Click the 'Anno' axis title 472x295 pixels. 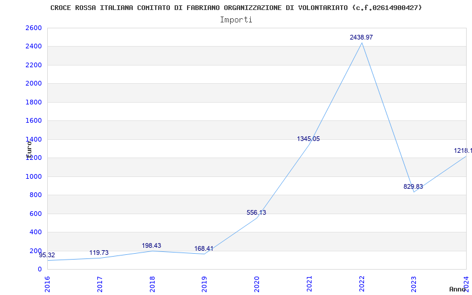point(458,289)
